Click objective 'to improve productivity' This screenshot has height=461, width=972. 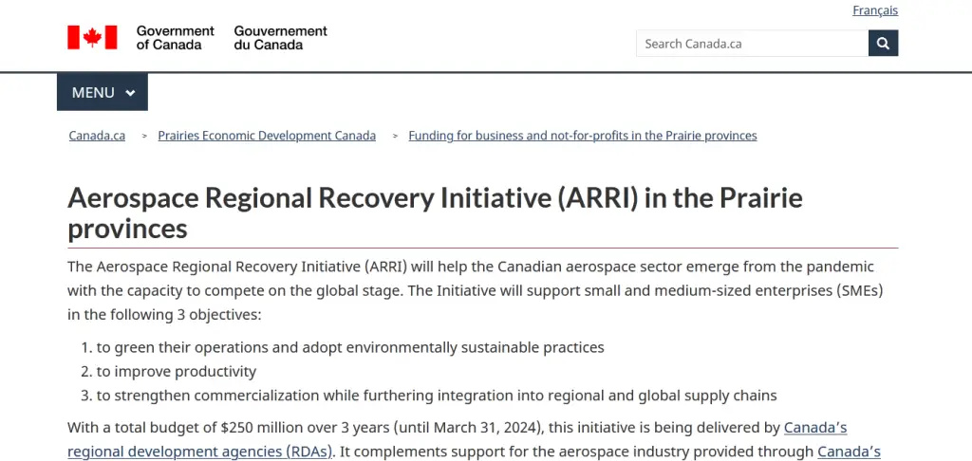click(x=176, y=371)
